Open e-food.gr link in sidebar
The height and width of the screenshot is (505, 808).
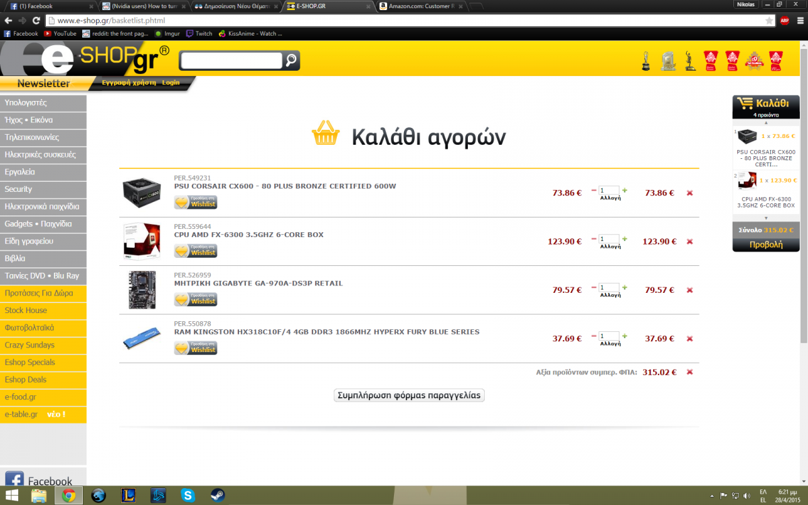(43, 397)
